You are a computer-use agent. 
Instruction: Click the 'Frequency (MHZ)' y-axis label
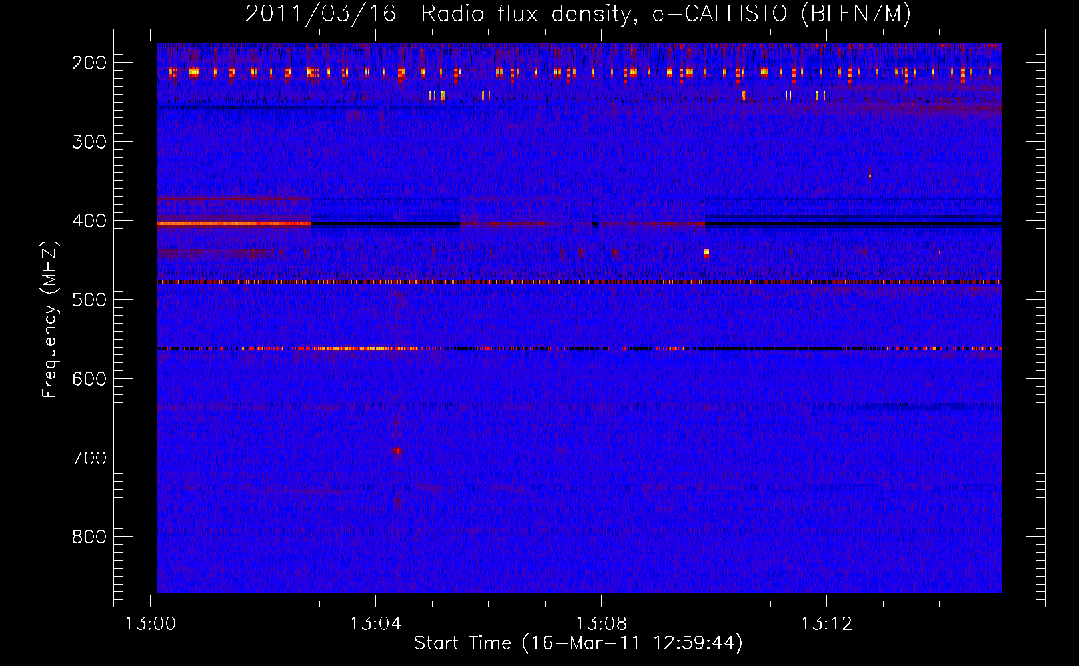click(x=50, y=319)
